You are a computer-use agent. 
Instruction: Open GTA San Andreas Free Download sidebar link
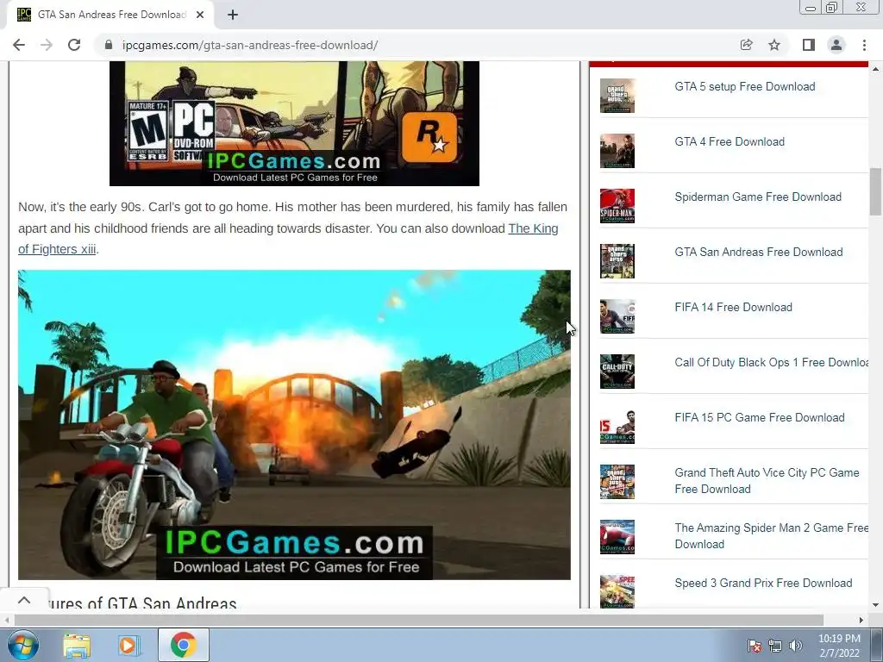(x=759, y=253)
